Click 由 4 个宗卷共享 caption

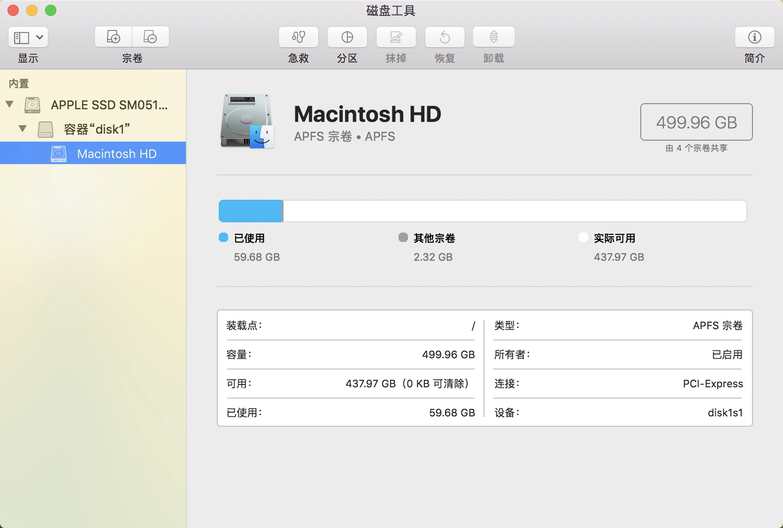point(697,148)
